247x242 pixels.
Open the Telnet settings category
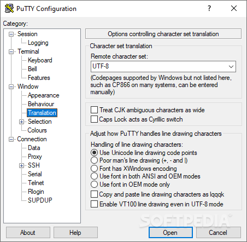(x=36, y=183)
